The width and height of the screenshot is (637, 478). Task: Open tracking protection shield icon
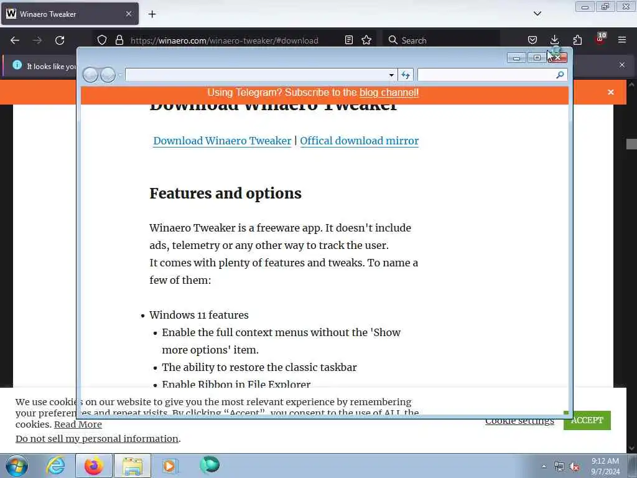pyautogui.click(x=102, y=40)
